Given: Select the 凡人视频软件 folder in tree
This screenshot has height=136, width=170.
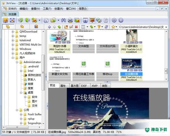Looking at the screenshot, I should [27, 53].
